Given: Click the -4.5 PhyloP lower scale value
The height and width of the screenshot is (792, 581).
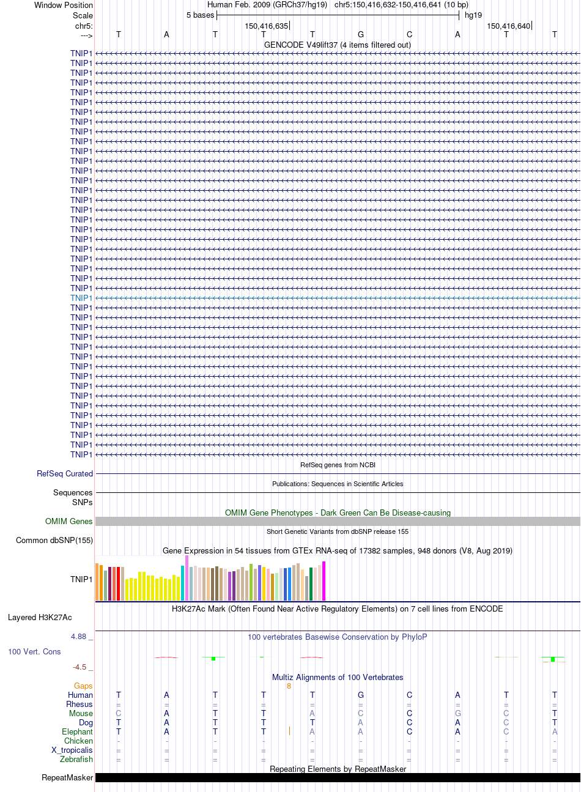Looking at the screenshot, I should tap(80, 667).
